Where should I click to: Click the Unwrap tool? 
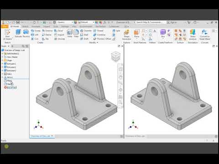click(60, 39)
